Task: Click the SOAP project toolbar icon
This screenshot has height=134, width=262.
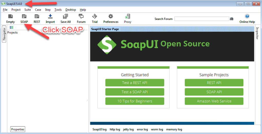Action: pyautogui.click(x=24, y=16)
